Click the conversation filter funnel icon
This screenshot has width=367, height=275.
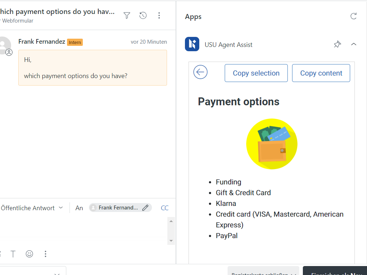127,15
